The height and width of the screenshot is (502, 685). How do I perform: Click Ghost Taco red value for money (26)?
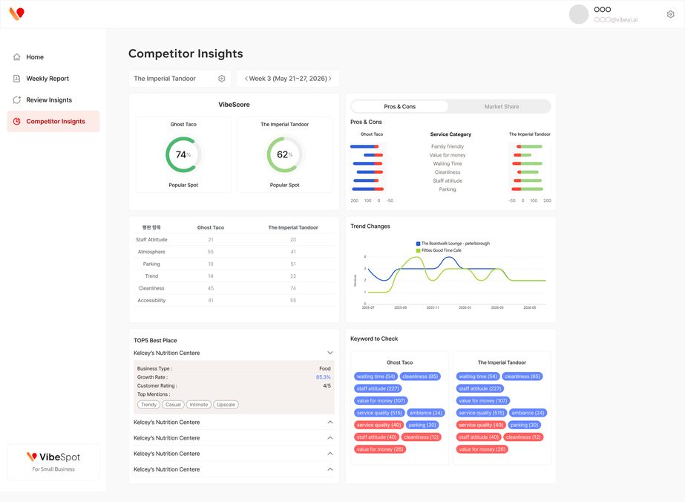click(380, 449)
